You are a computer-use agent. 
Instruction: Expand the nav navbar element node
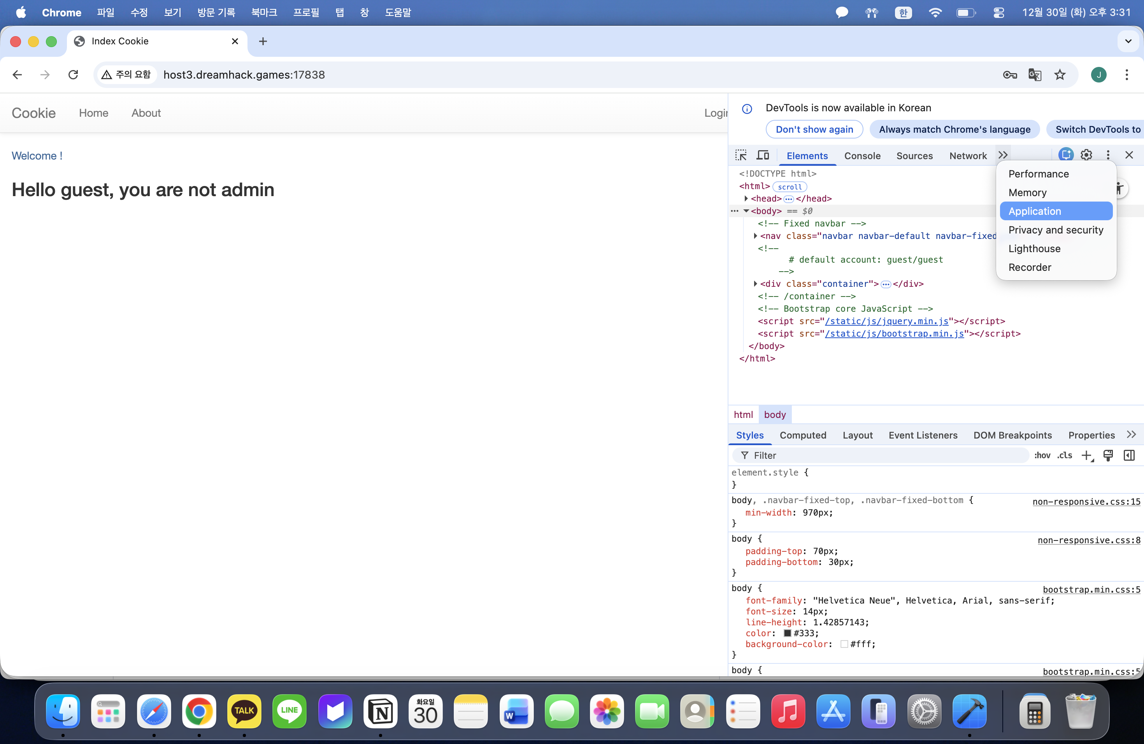tap(755, 236)
